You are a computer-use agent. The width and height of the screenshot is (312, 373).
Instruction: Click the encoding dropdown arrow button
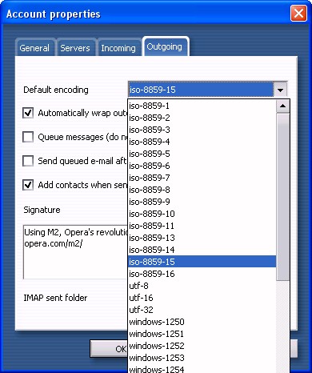point(280,90)
